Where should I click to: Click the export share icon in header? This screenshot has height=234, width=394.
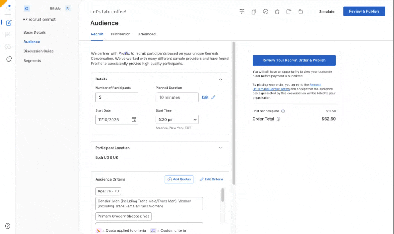(289, 11)
